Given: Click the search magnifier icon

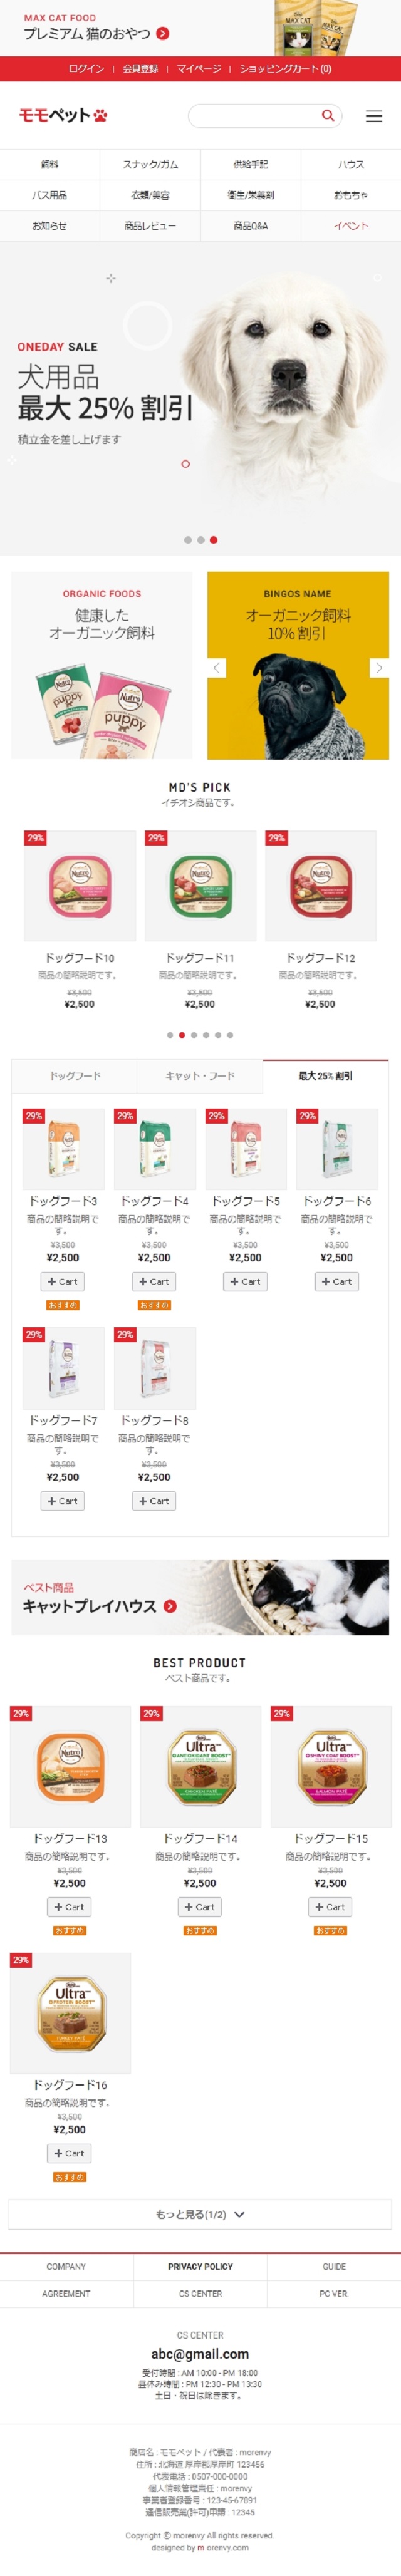Looking at the screenshot, I should pyautogui.click(x=328, y=116).
